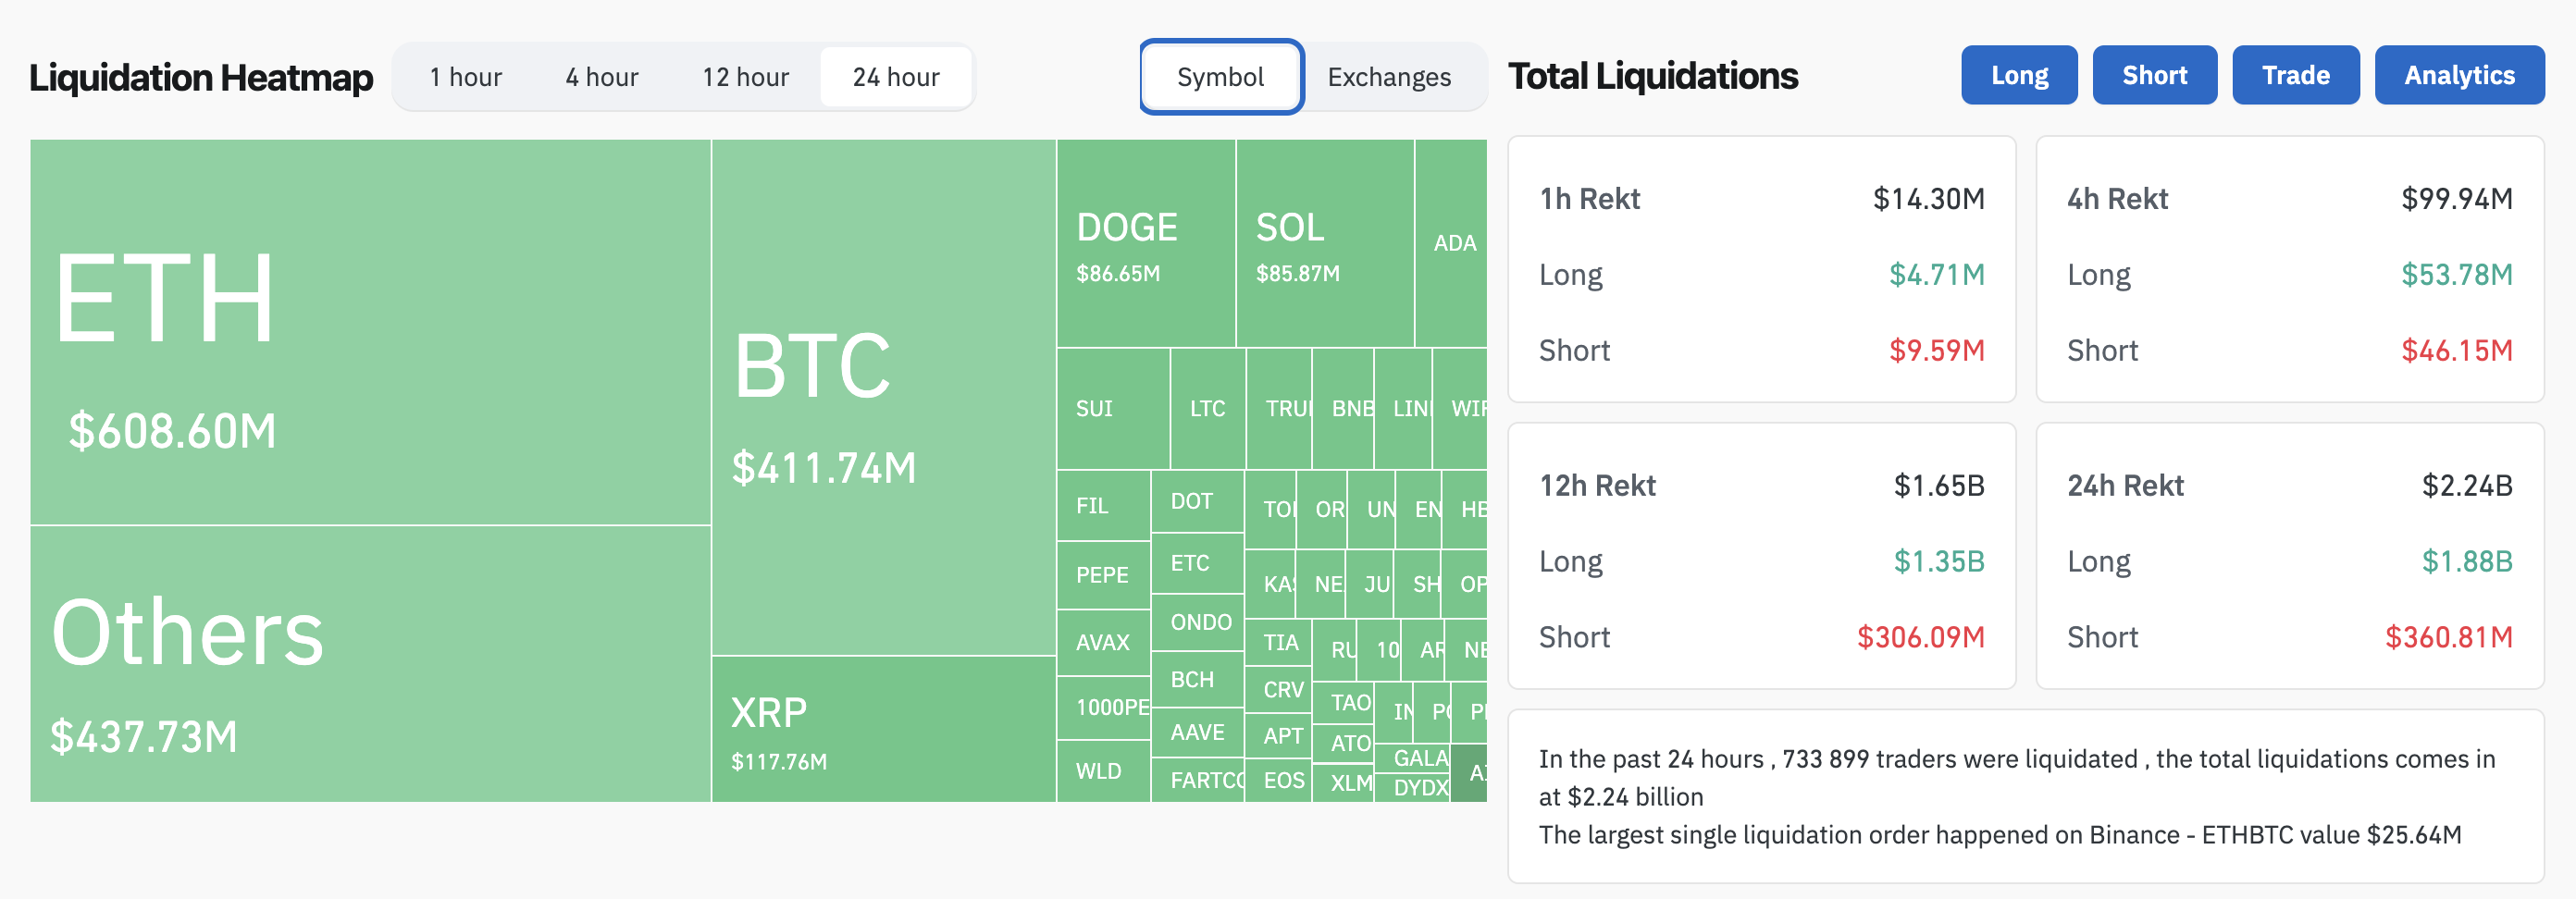Open the Trade button
This screenshot has width=2576, height=899.
(x=2295, y=75)
